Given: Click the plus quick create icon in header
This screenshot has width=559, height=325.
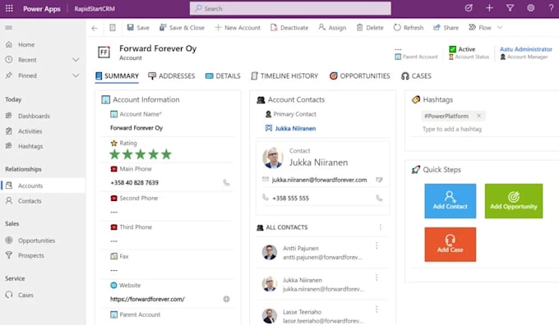Looking at the screenshot, I should click(x=489, y=8).
